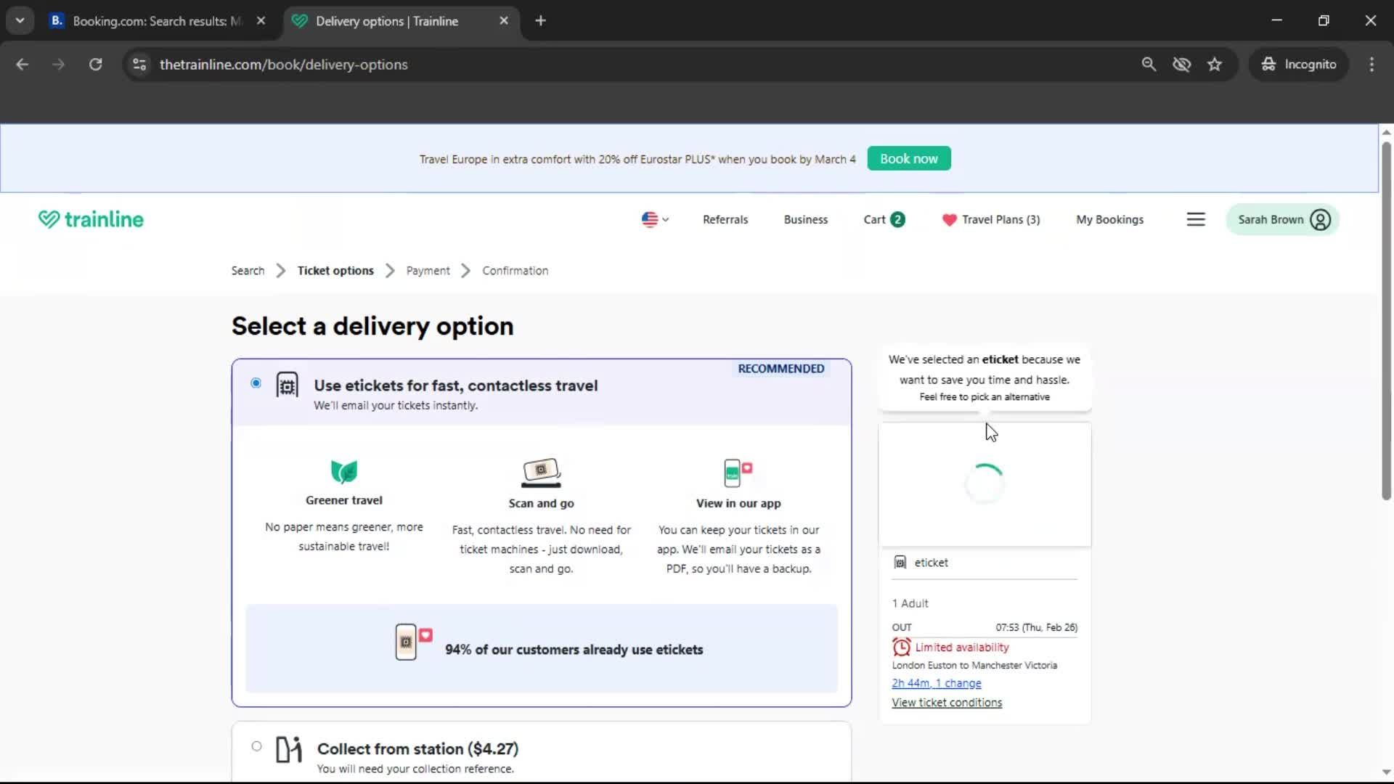Select the etickets delivery option radio button

[x=256, y=383]
